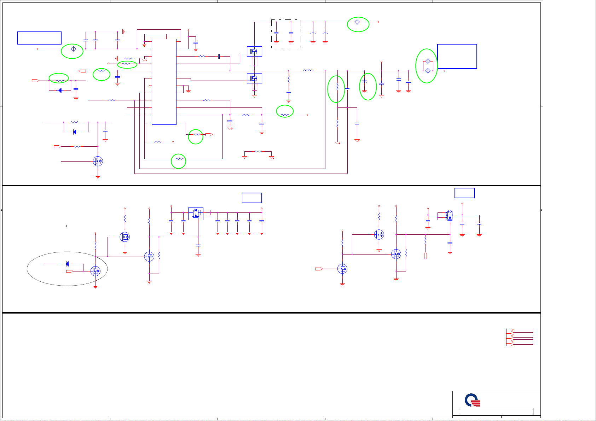Select the lower boxed MOSFET right of the IC
This screenshot has width=596, height=421.
pos(254,78)
